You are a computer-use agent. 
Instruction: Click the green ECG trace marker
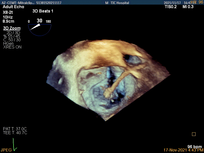click(15, 144)
